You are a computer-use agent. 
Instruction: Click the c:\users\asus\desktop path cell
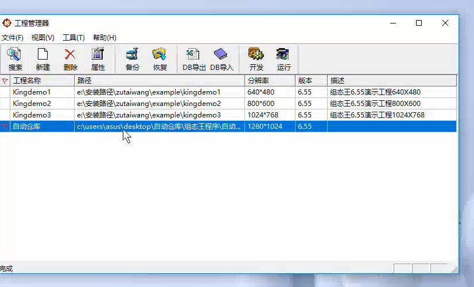click(x=159, y=127)
